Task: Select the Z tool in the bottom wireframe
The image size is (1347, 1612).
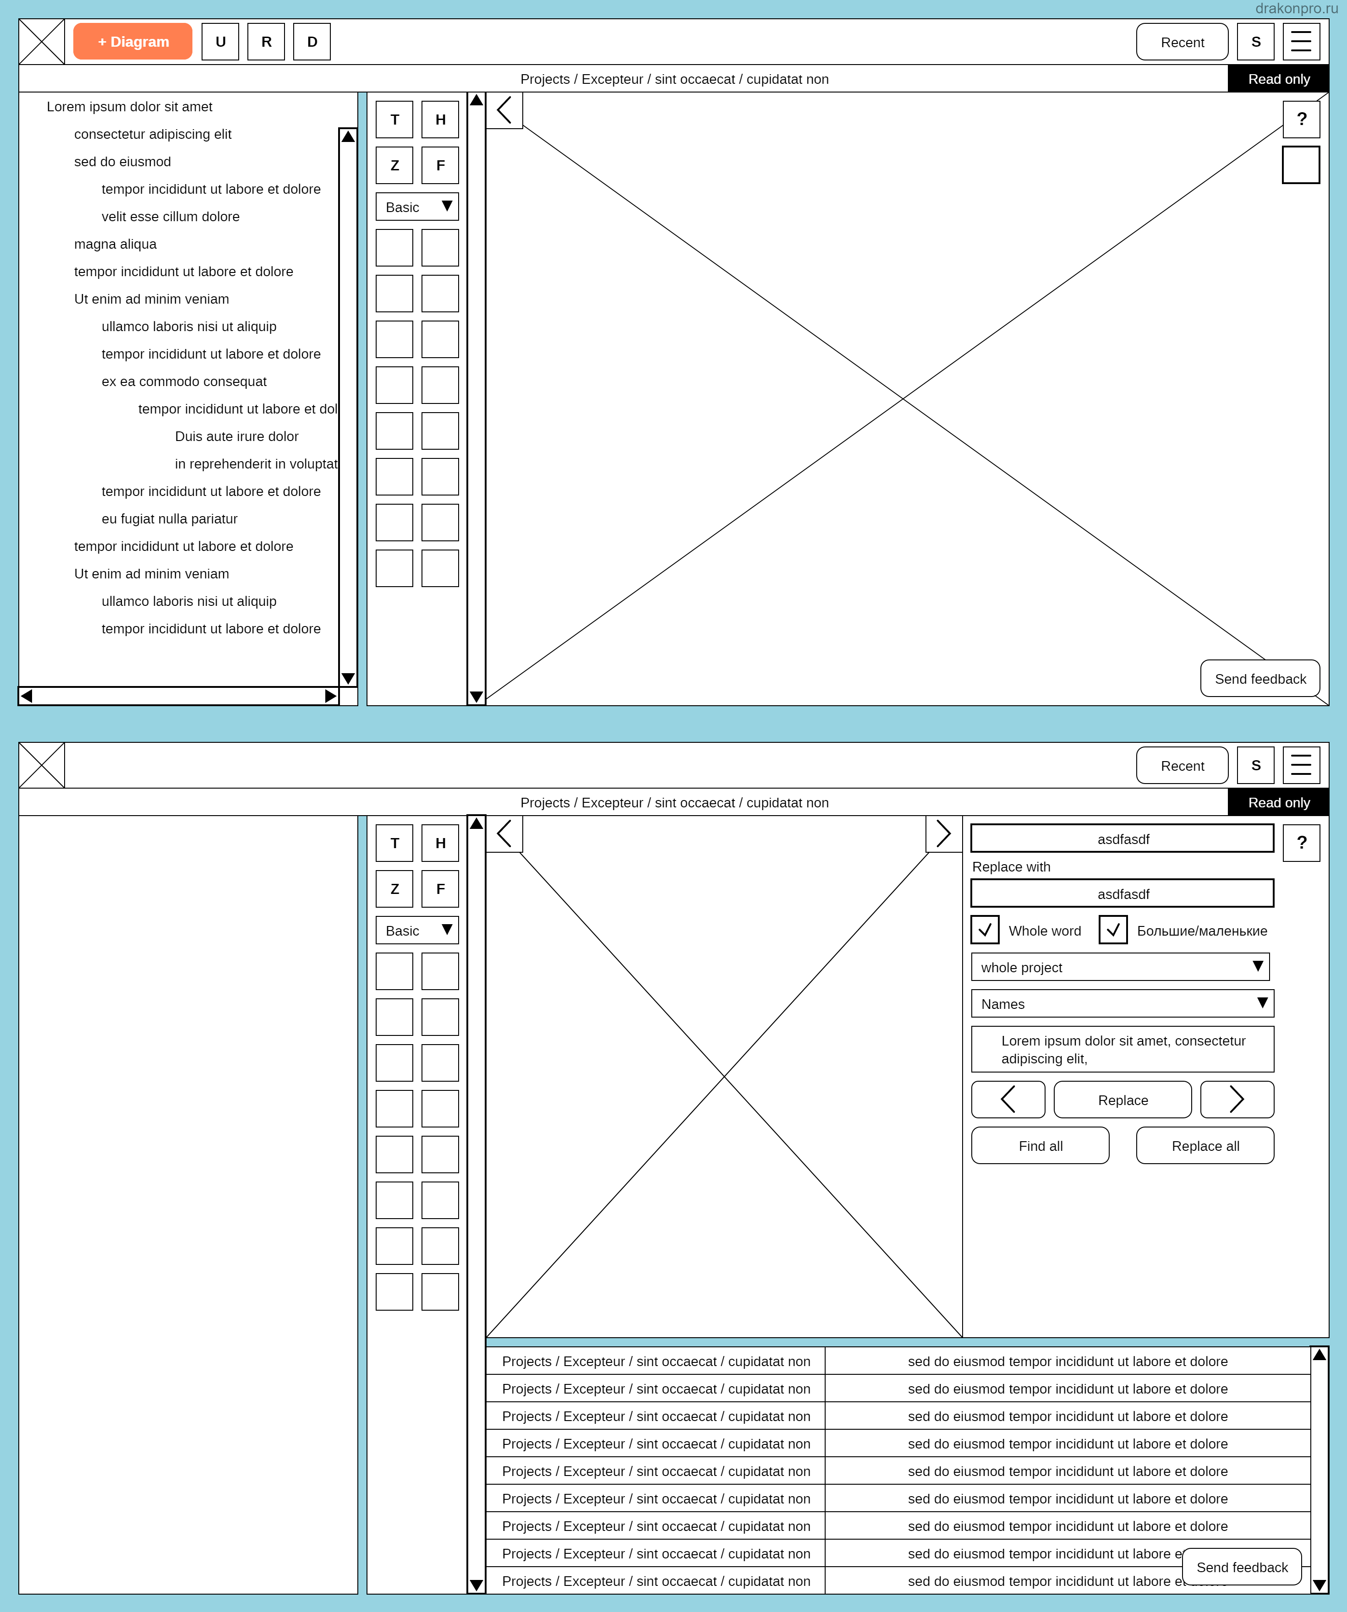Action: (x=395, y=889)
